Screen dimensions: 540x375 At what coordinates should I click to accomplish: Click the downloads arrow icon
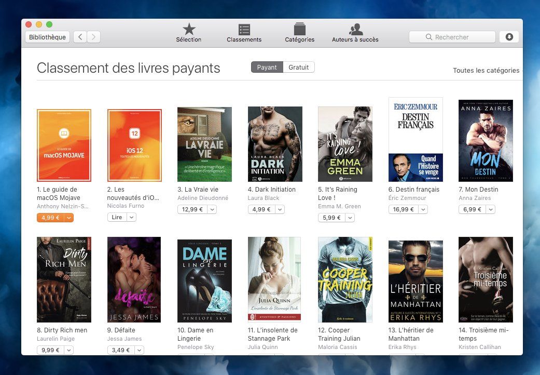click(x=509, y=37)
